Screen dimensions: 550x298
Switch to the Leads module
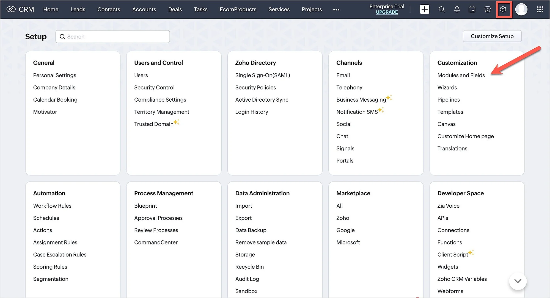78,9
